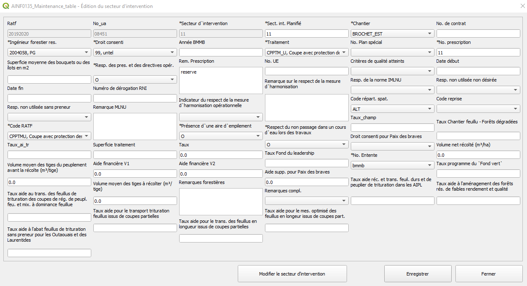527x286 pixels.
Task: Click into the No. prescription field
Action: (x=478, y=52)
